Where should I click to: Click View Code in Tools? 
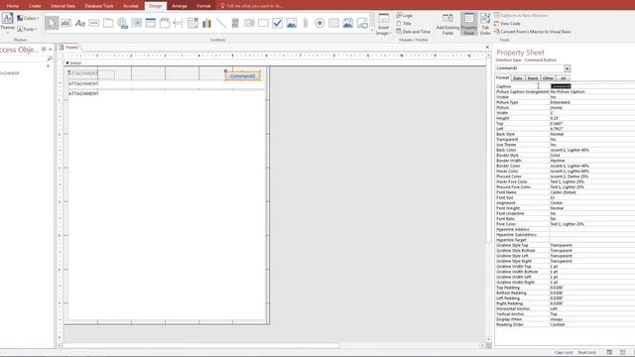click(507, 24)
